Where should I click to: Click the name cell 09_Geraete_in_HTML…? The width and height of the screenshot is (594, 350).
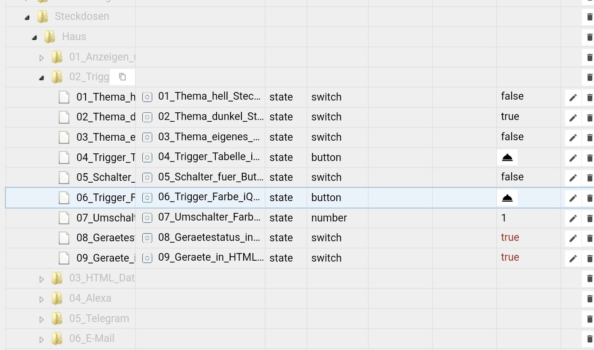pos(211,258)
